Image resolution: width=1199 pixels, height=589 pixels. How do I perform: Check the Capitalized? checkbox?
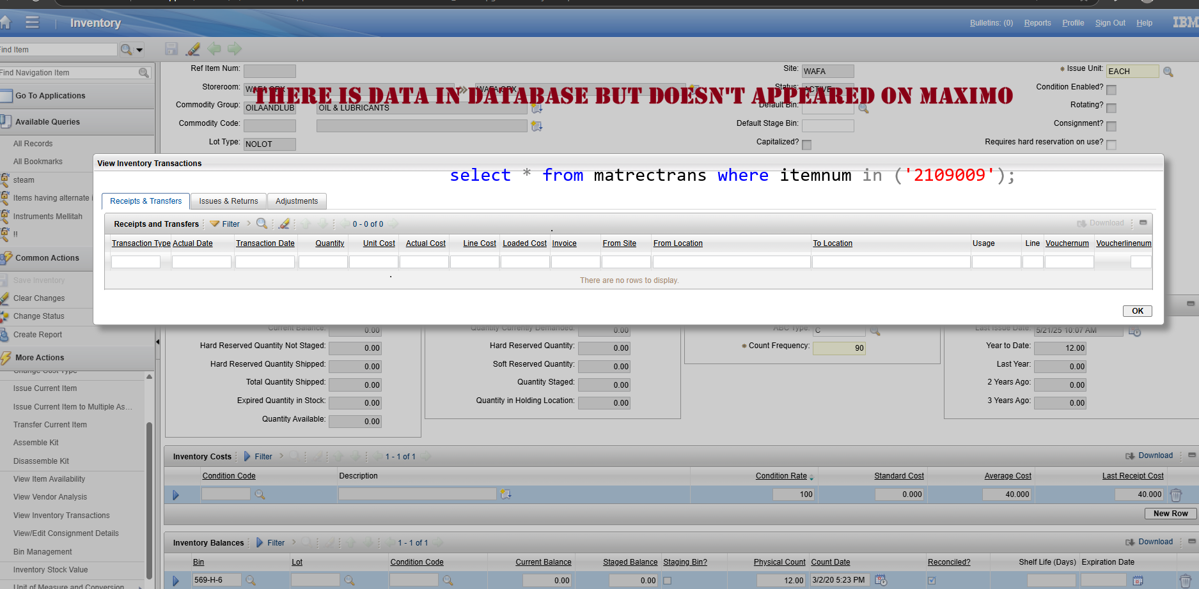tap(806, 144)
